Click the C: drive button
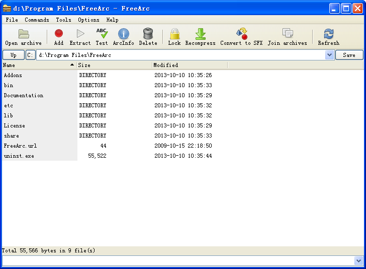 click(30, 55)
